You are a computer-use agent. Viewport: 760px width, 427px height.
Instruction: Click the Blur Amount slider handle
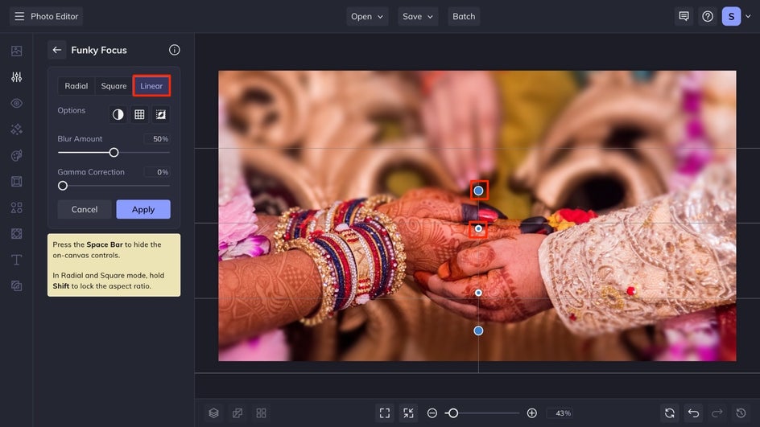(x=114, y=153)
